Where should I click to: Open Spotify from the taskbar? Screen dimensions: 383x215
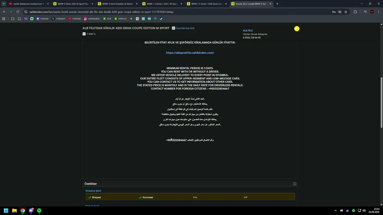[39, 211]
